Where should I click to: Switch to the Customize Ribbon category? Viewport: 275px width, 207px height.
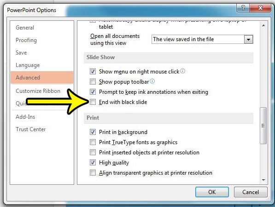click(x=38, y=91)
